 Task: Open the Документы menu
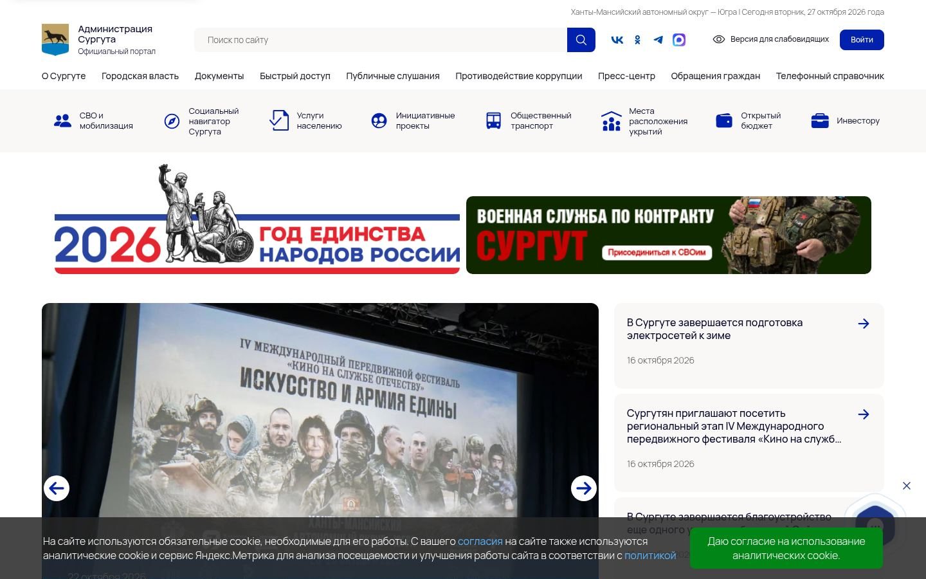click(x=219, y=76)
